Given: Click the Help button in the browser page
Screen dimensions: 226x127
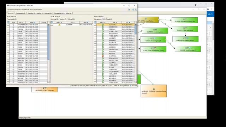Looking at the screenshot, I should tap(210, 14).
